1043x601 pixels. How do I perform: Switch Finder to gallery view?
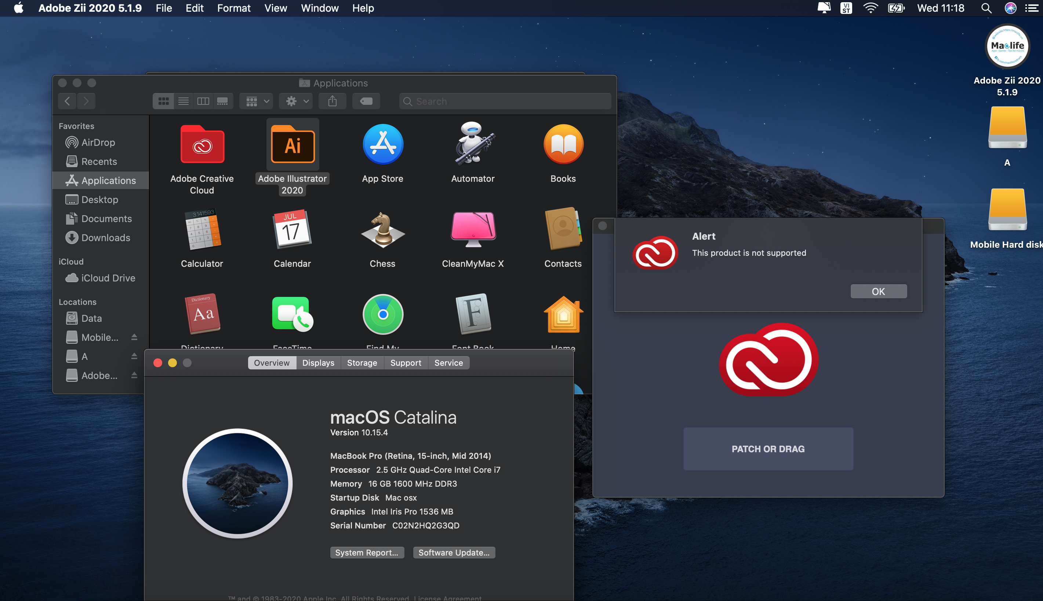[x=223, y=101]
